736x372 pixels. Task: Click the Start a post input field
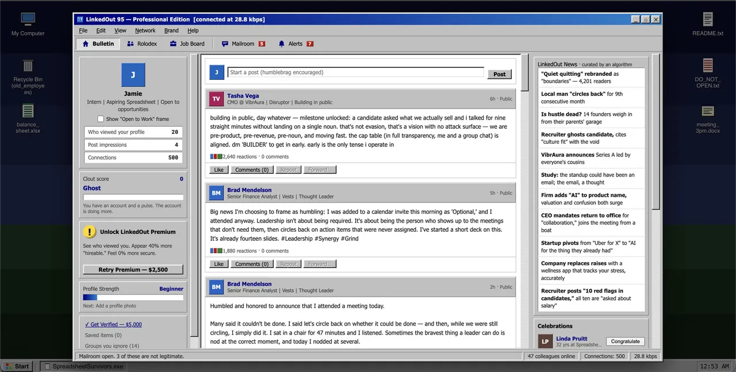point(356,72)
